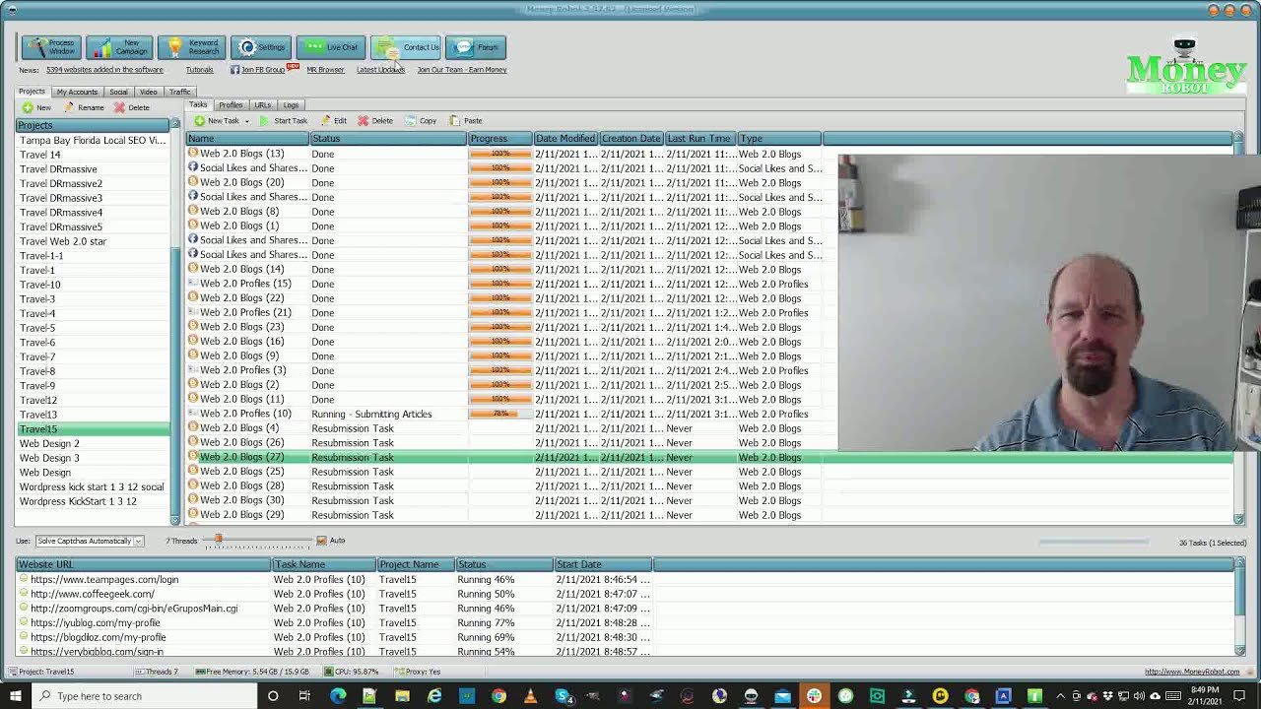
Task: Select the http://www.coffeegeek.com/ URL row
Action: (x=627, y=594)
